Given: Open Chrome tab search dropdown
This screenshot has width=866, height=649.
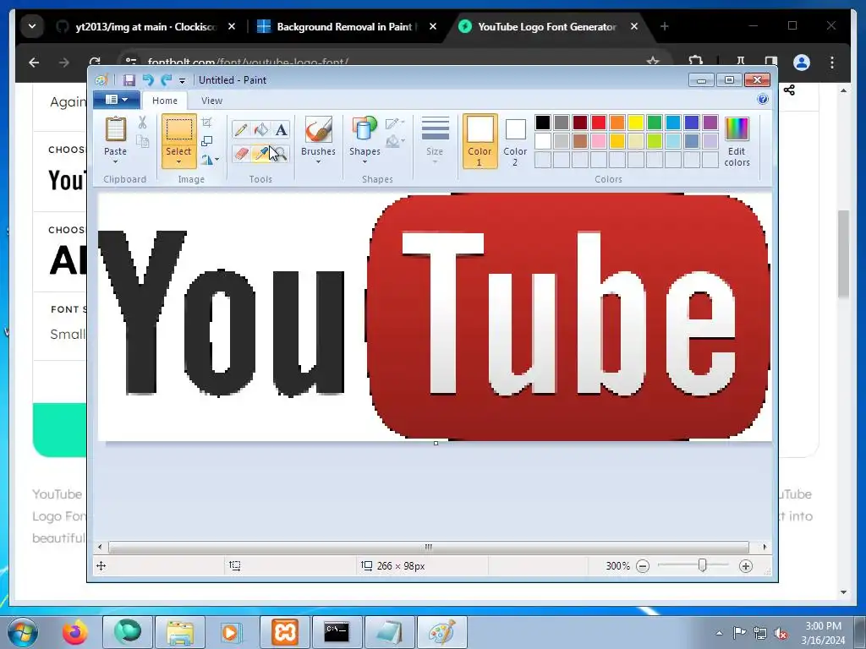Looking at the screenshot, I should (32, 26).
